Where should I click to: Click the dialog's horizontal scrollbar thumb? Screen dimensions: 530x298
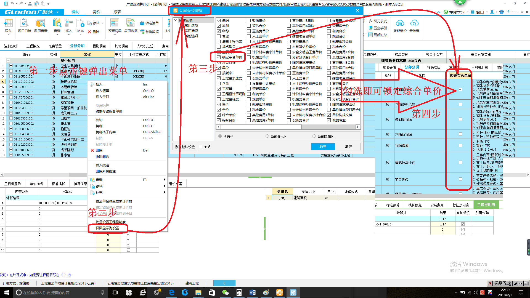pyautogui.click(x=261, y=127)
